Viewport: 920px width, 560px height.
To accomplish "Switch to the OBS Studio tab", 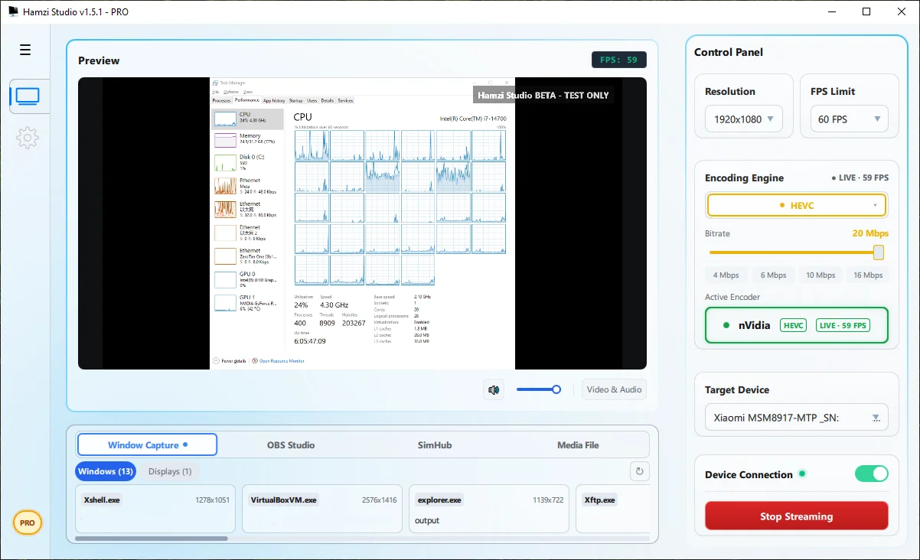I will (291, 444).
